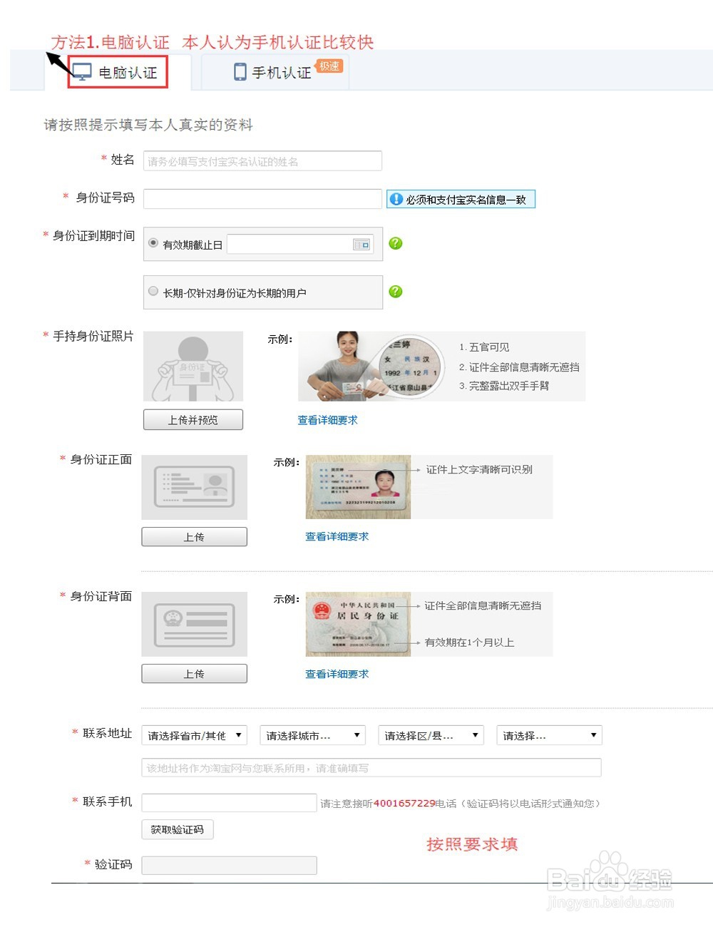The width and height of the screenshot is (713, 927).
Task: Click the phone icon in 手机认证 tab
Action: (x=240, y=72)
